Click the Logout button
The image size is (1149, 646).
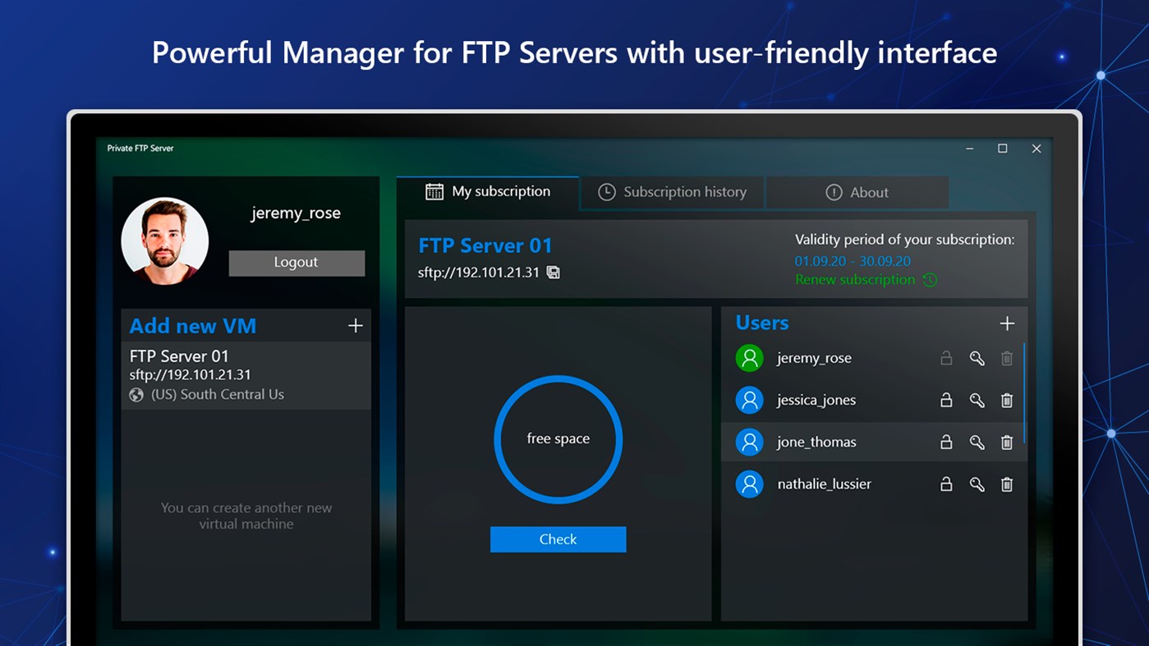(x=296, y=263)
